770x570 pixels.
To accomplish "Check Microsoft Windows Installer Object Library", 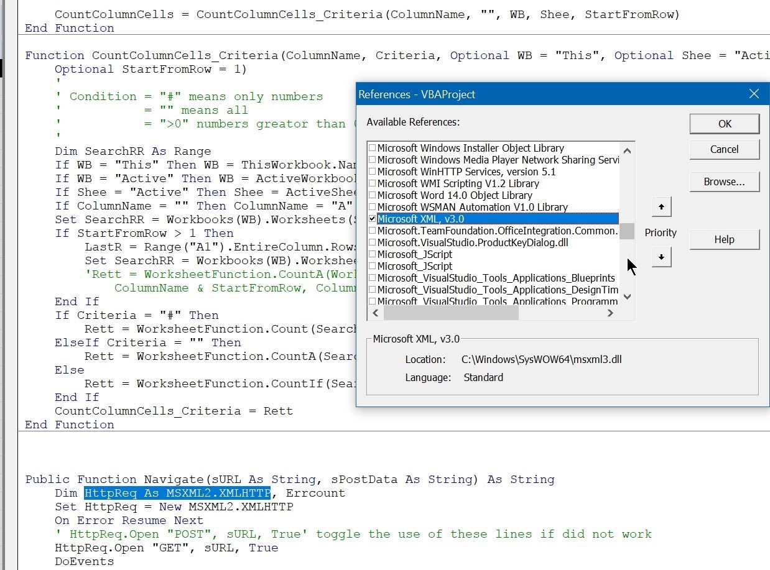I will tap(373, 148).
